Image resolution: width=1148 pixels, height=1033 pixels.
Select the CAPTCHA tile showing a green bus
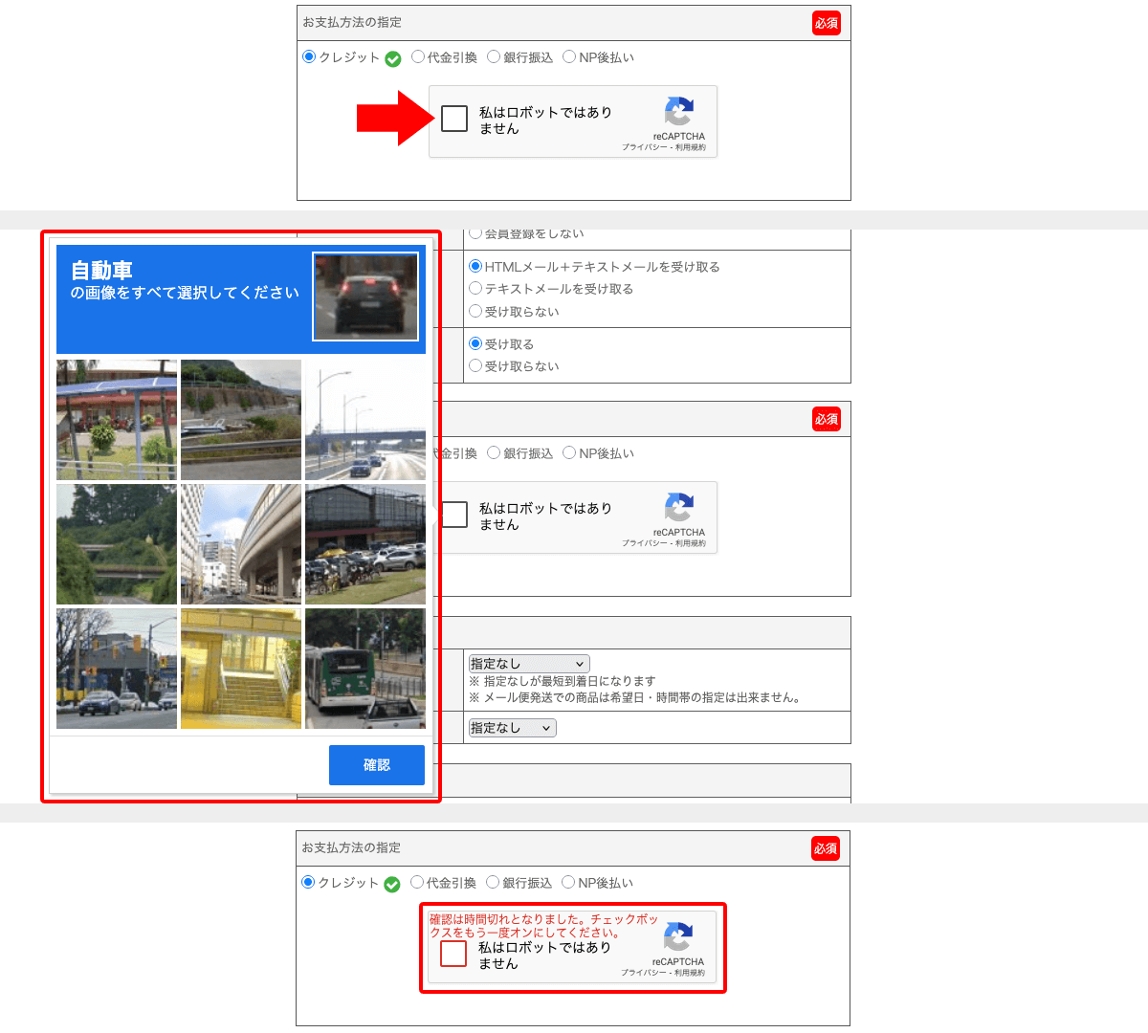(365, 669)
